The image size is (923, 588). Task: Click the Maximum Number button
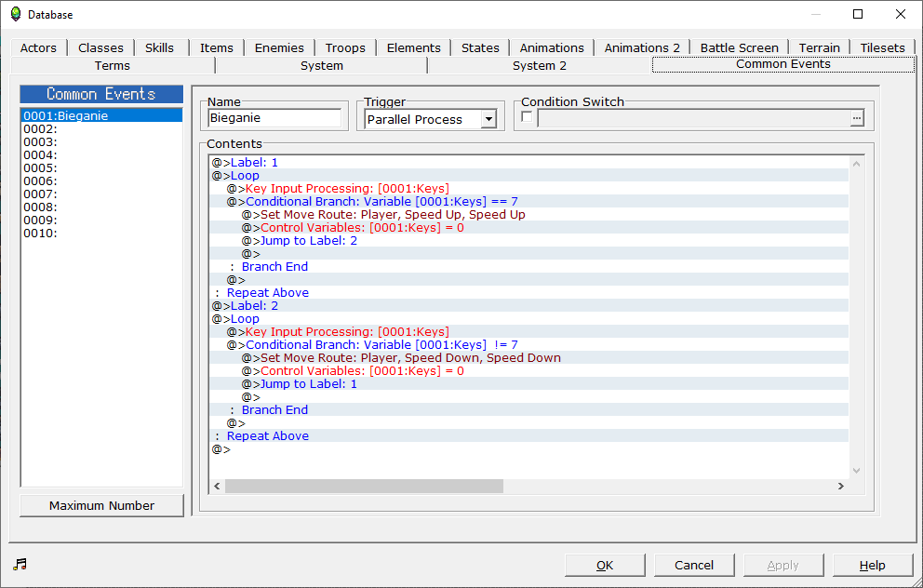pyautogui.click(x=101, y=505)
